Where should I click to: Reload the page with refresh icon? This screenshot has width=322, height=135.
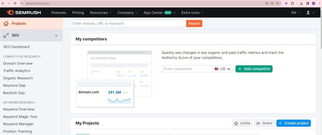coord(15,3)
